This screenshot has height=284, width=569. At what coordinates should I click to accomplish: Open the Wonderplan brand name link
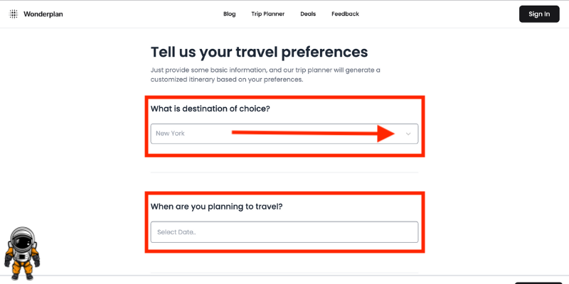click(x=43, y=14)
